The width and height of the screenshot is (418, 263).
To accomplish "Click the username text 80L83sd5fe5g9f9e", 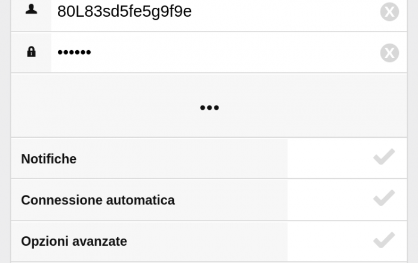I will [x=124, y=11].
